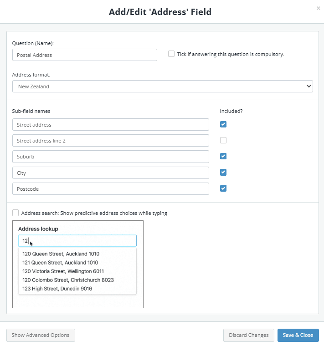Include the Street address line 2 sub-field
Viewport: 324px width, 346px height.
coord(223,140)
